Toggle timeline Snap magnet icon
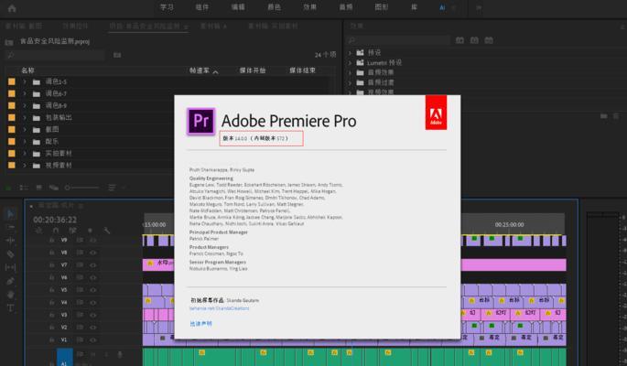This screenshot has height=366, width=627. [56, 231]
